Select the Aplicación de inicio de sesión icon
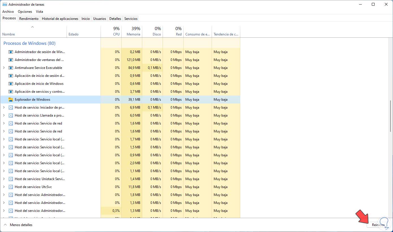The height and width of the screenshot is (232, 393). pyautogui.click(x=11, y=76)
